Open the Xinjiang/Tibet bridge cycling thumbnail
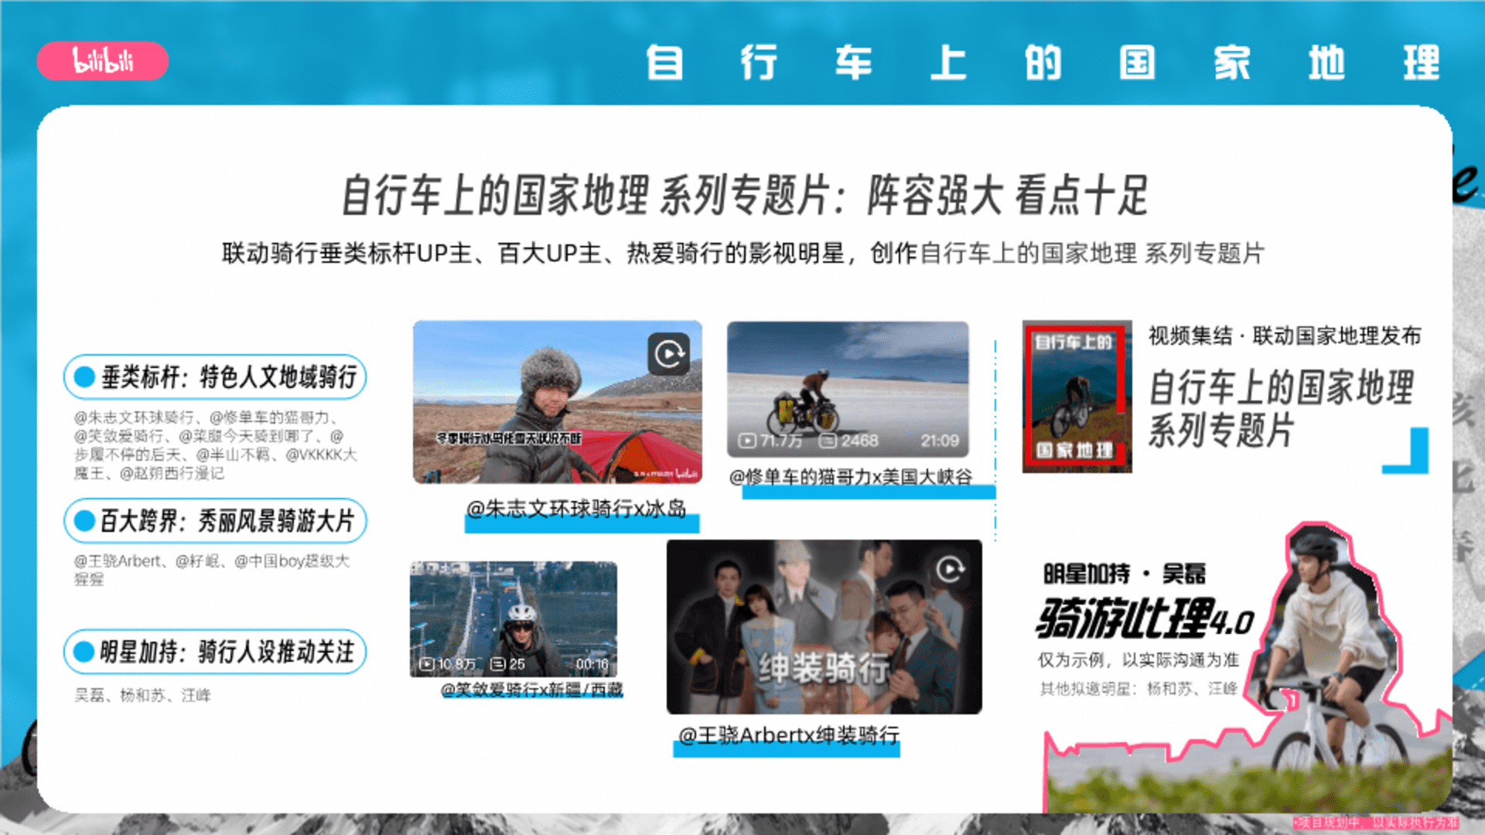Screen dimensions: 1485x835 [514, 619]
